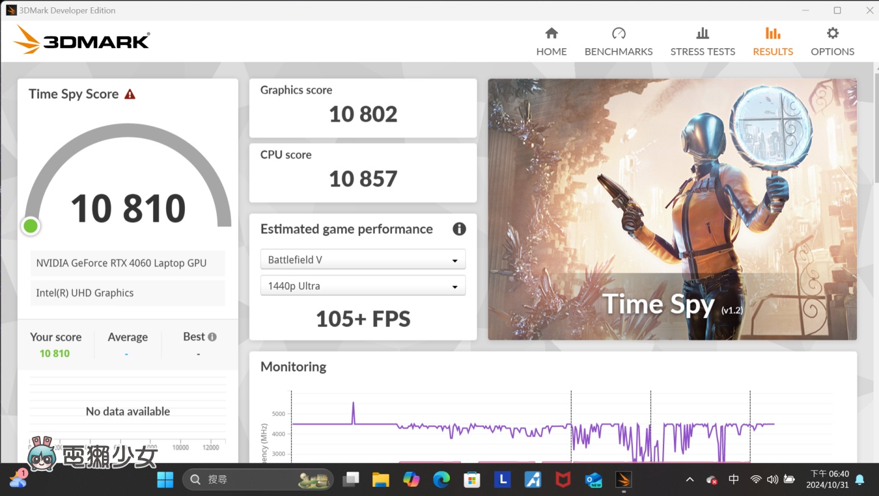The image size is (879, 496).
Task: Click the Intel(R) UHD Graphics entry
Action: [x=128, y=293]
